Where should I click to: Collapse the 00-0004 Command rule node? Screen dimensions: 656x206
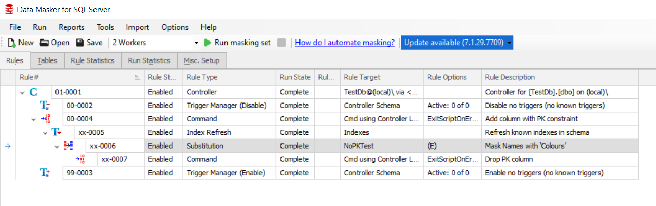pos(34,119)
